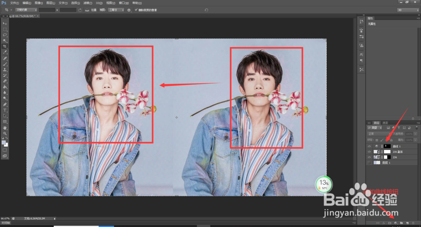Select the Path Selection tool
421x227 pixels.
[5, 116]
